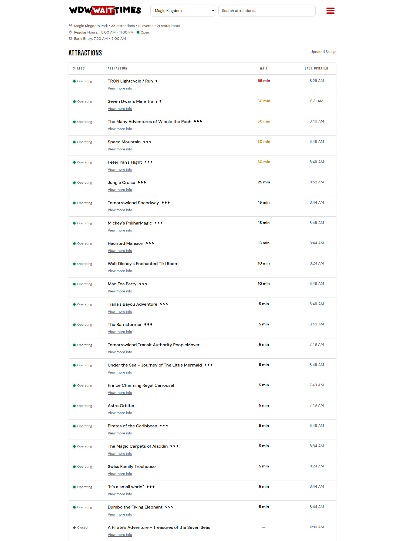405x541 pixels.
Task: Click the Last Updated column header
Action: click(316, 68)
